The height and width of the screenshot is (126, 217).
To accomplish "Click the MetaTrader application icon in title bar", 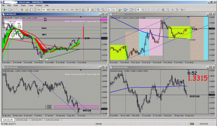I will pyautogui.click(x=2, y=2).
